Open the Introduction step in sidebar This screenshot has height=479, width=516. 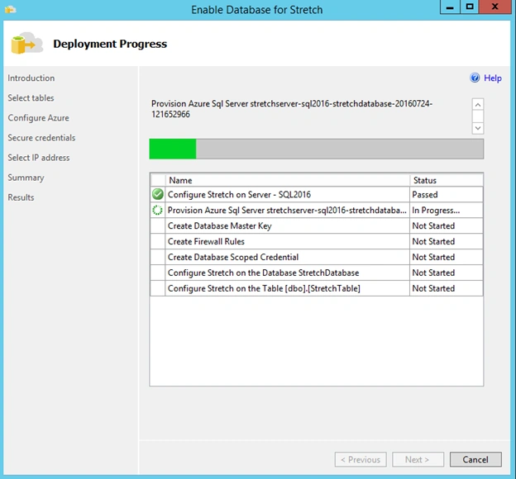coord(31,78)
